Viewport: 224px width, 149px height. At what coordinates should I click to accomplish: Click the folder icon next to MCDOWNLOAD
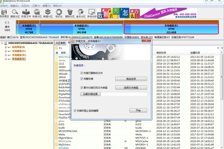[x=56, y=131]
